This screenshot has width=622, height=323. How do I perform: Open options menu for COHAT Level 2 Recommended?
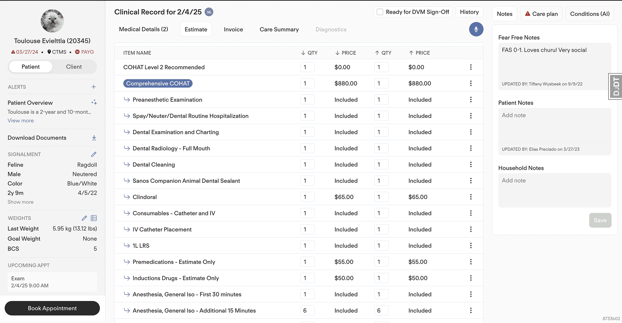471,67
